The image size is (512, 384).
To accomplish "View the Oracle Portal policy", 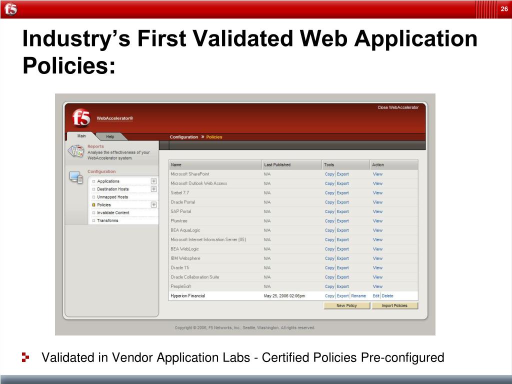I will tap(377, 202).
